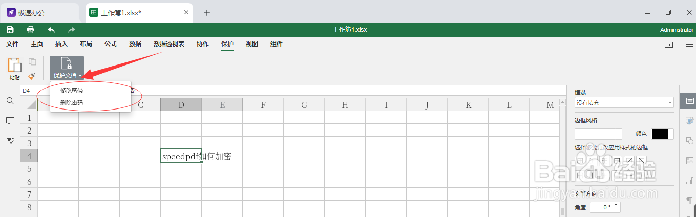Click the spell check ABC icon
The height and width of the screenshot is (217, 696).
(10, 141)
